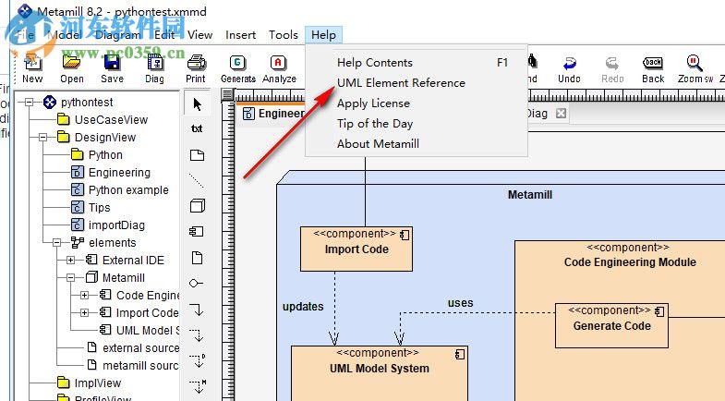The width and height of the screenshot is (725, 401).
Task: Click the 'uses' dependency label
Action: click(x=460, y=303)
